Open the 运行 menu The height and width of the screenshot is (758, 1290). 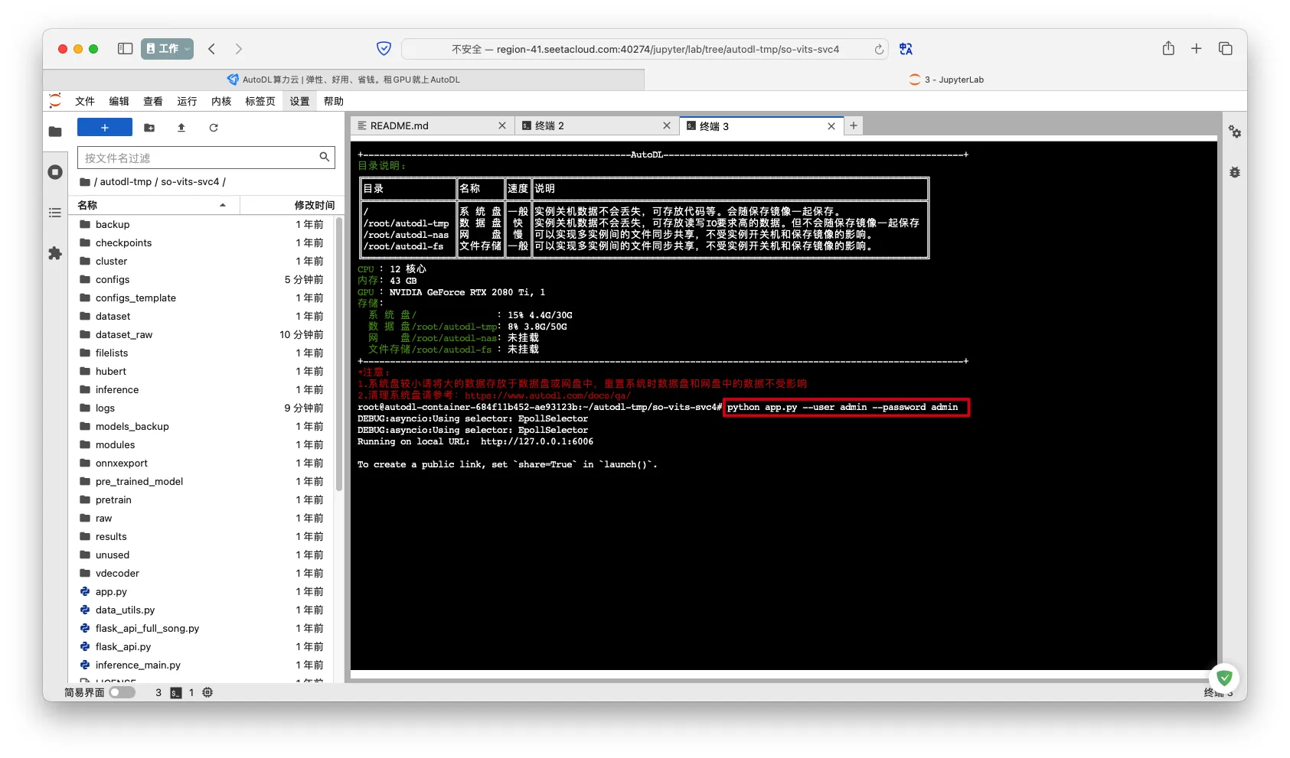point(187,101)
